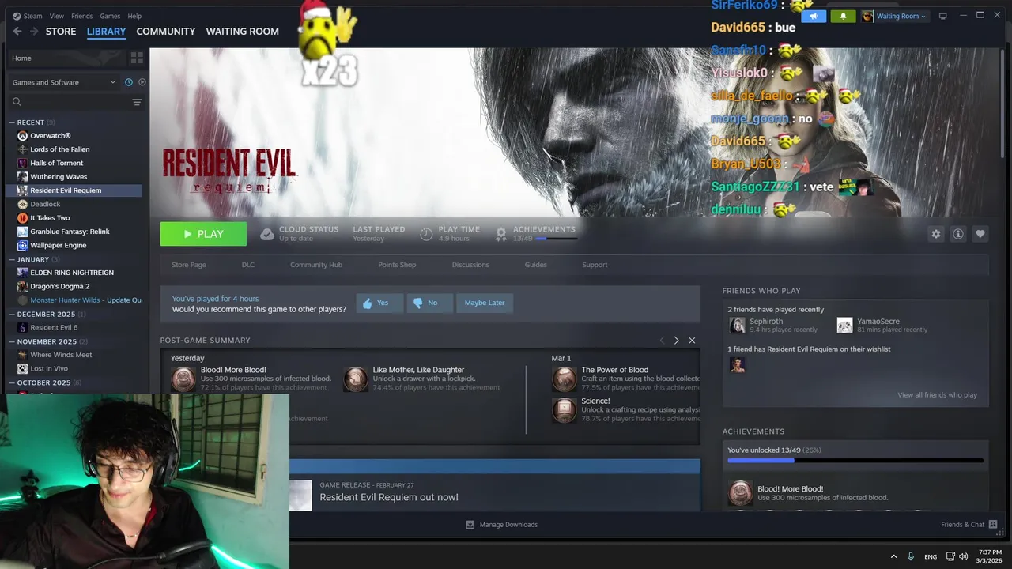
Task: Open Games and Software dropdown
Action: pos(63,82)
